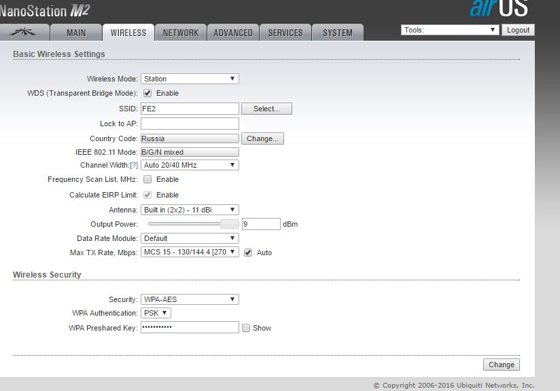Open the WPA Authentication PSK dropdown
This screenshot has width=560, height=391.
(x=156, y=313)
